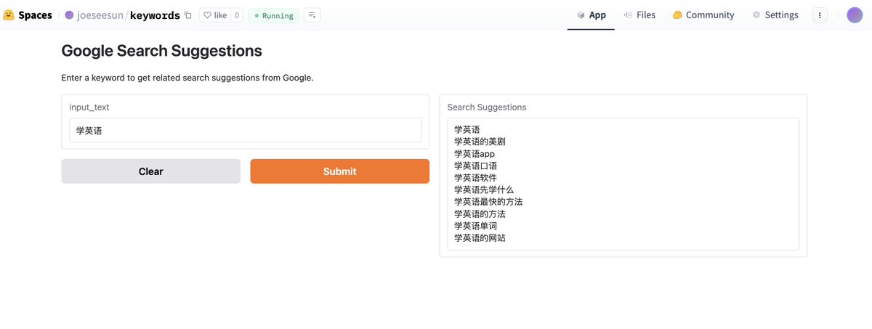The image size is (872, 329).
Task: Open the Settings tab
Action: (x=775, y=15)
